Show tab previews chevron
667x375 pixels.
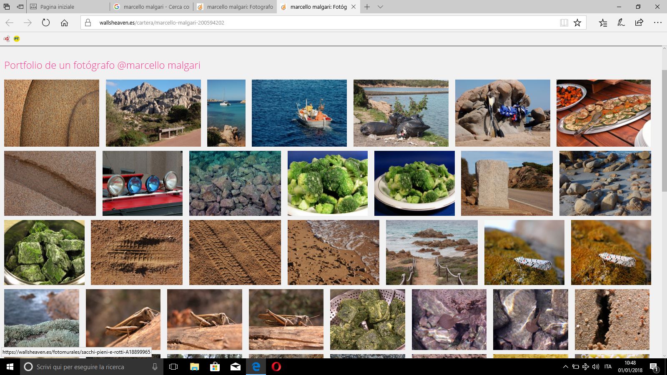(380, 7)
